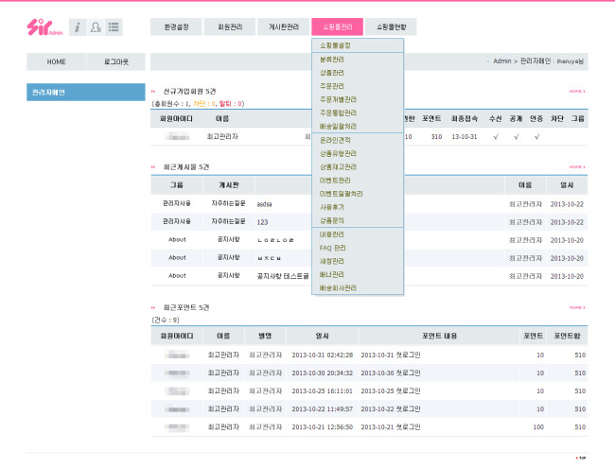Click the SIR Admin logo
This screenshot has width=615, height=468.
coord(45,26)
